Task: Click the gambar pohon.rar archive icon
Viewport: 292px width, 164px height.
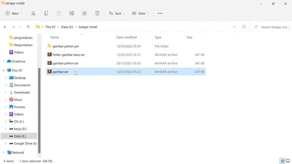Action: [x=50, y=63]
